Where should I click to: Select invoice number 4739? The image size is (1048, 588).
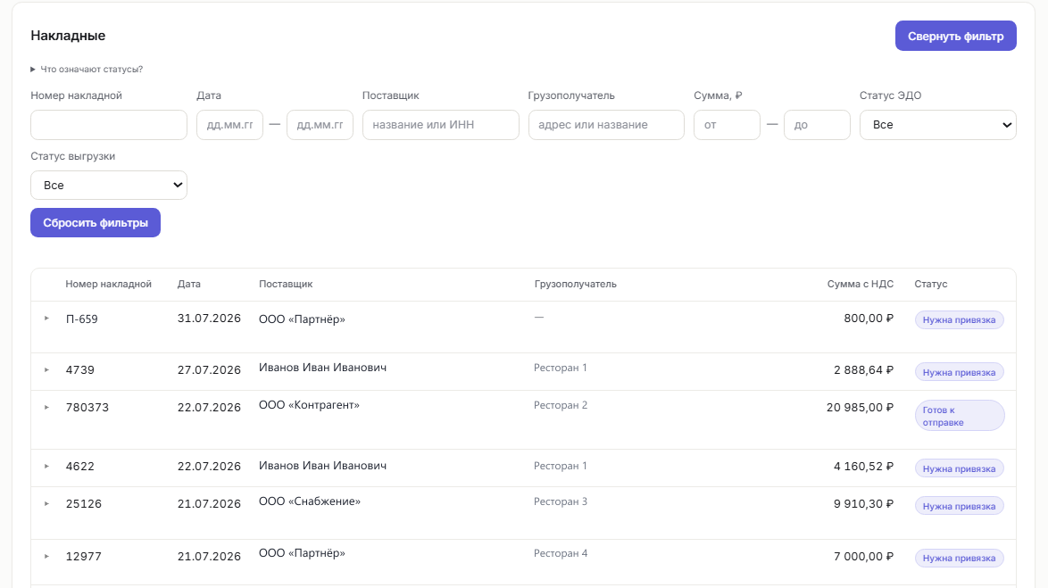[80, 370]
